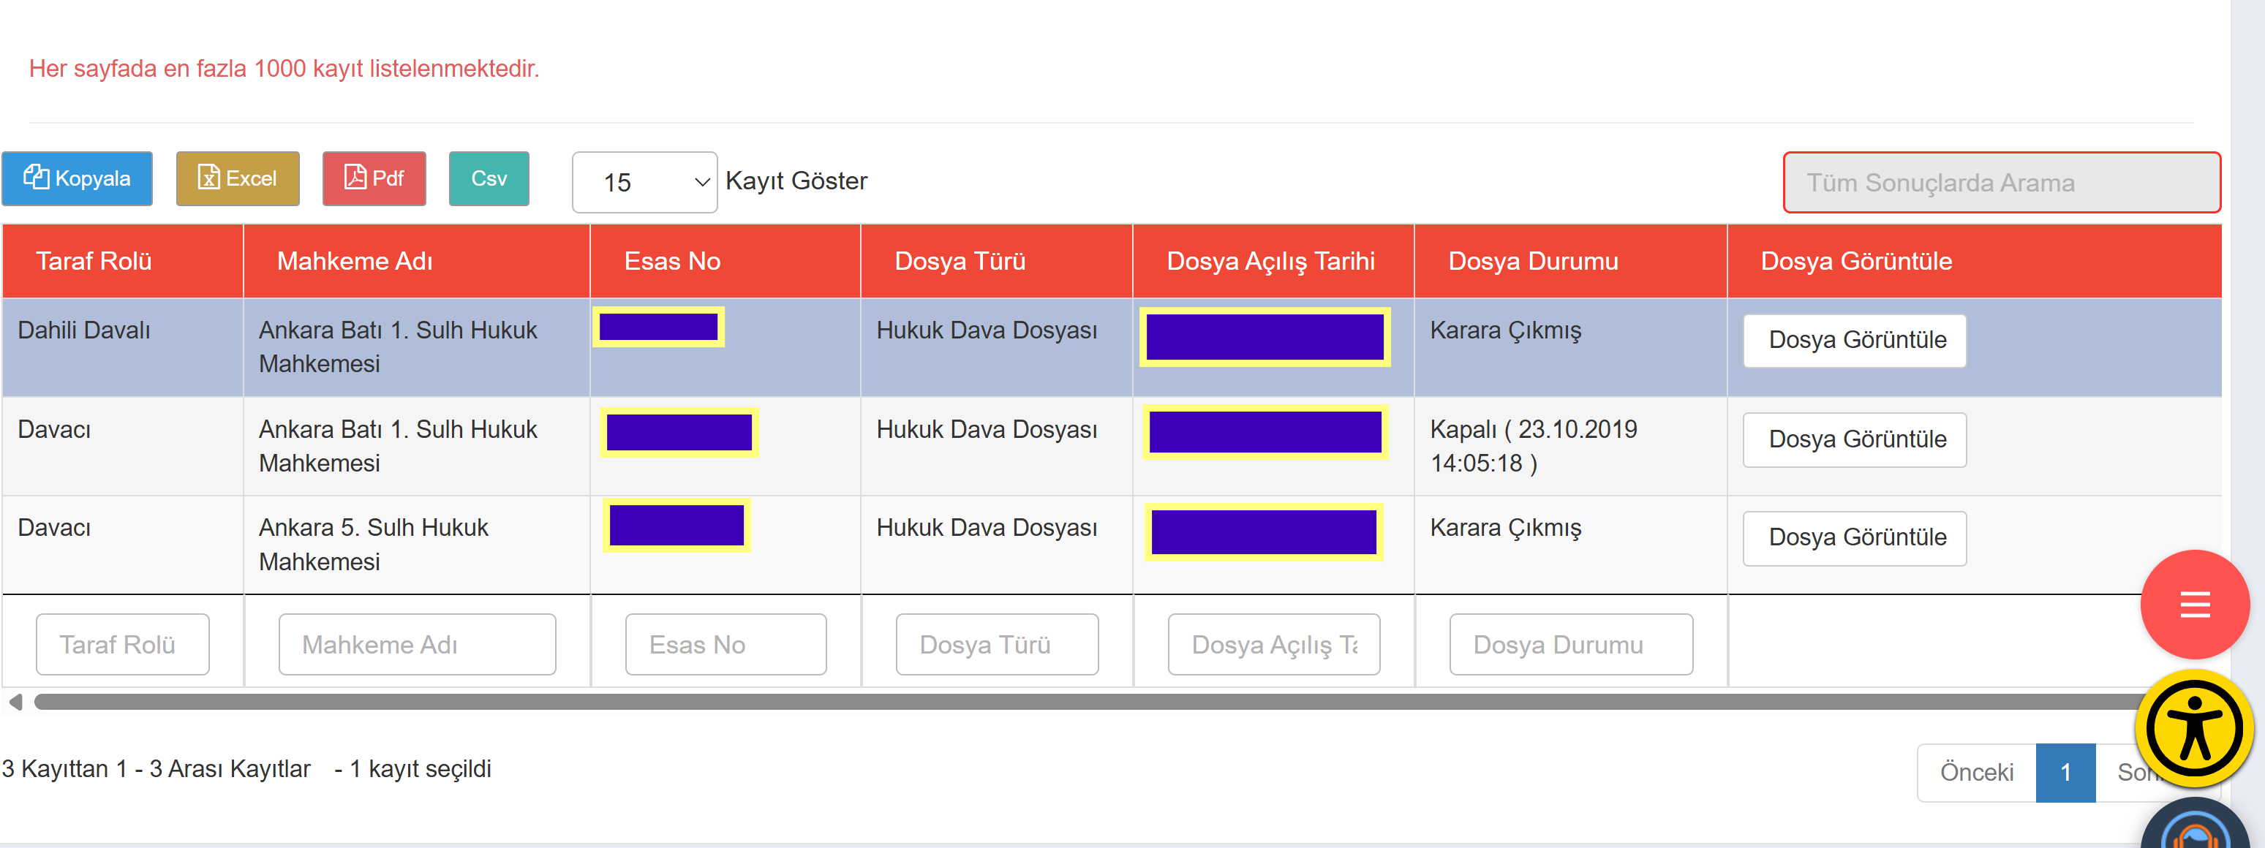Image resolution: width=2265 pixels, height=848 pixels.
Task: Click the Mahkeme Adı filter field
Action: point(417,644)
